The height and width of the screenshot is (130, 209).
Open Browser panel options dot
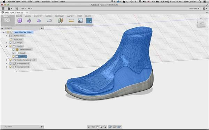(42, 28)
